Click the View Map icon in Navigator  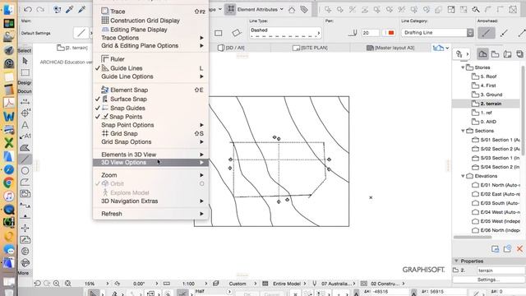point(495,54)
